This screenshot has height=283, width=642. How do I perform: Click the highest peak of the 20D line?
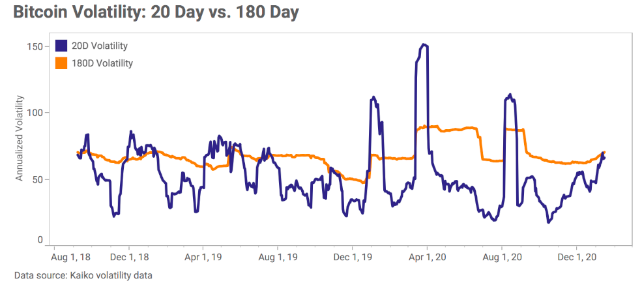[424, 44]
